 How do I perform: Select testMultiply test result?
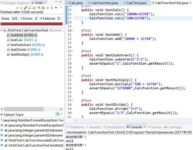click(25, 55)
